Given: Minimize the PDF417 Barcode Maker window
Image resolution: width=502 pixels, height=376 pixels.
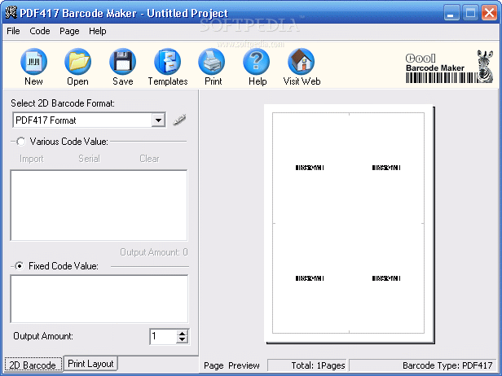Looking at the screenshot, I should [451, 13].
